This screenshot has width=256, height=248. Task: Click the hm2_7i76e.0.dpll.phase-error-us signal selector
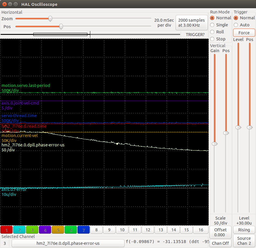point(68,243)
